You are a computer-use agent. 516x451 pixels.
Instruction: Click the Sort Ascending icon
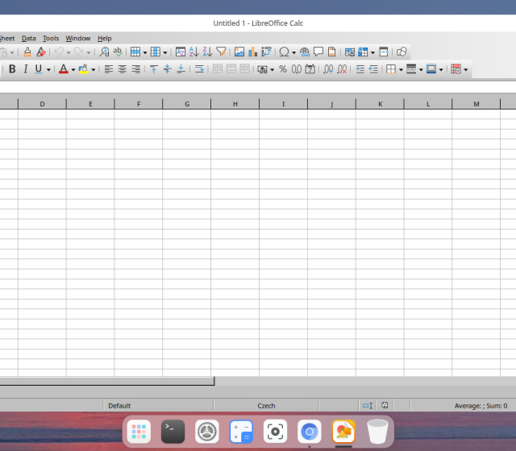click(x=193, y=52)
